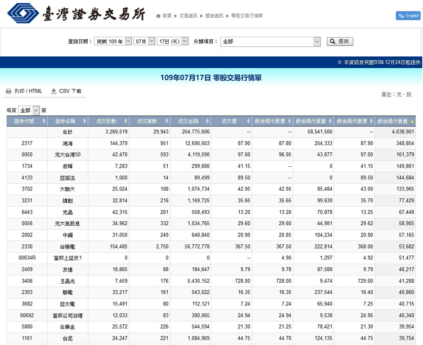Screen dimensions: 423x345
Task: Select 亞太電 name cell
Action: click(x=68, y=304)
